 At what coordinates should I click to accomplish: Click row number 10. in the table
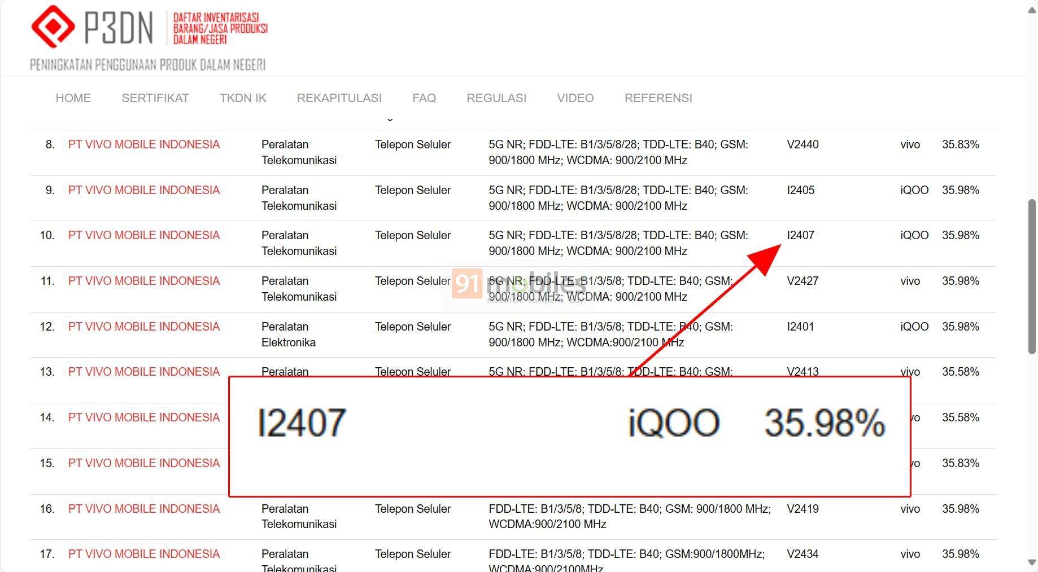click(47, 235)
